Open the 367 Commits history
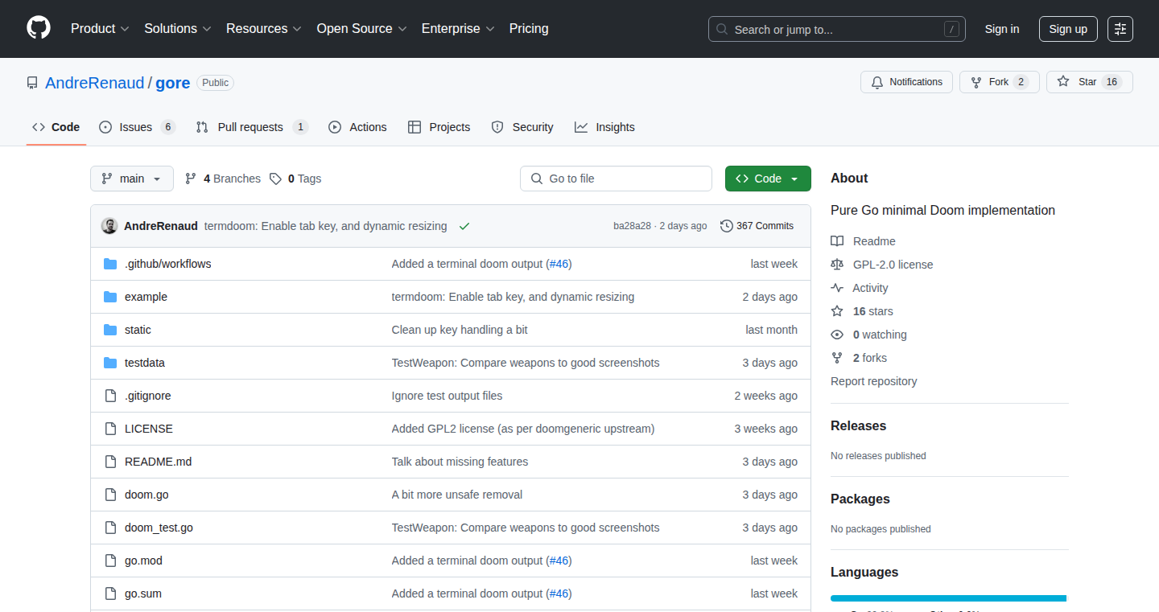 pos(757,226)
